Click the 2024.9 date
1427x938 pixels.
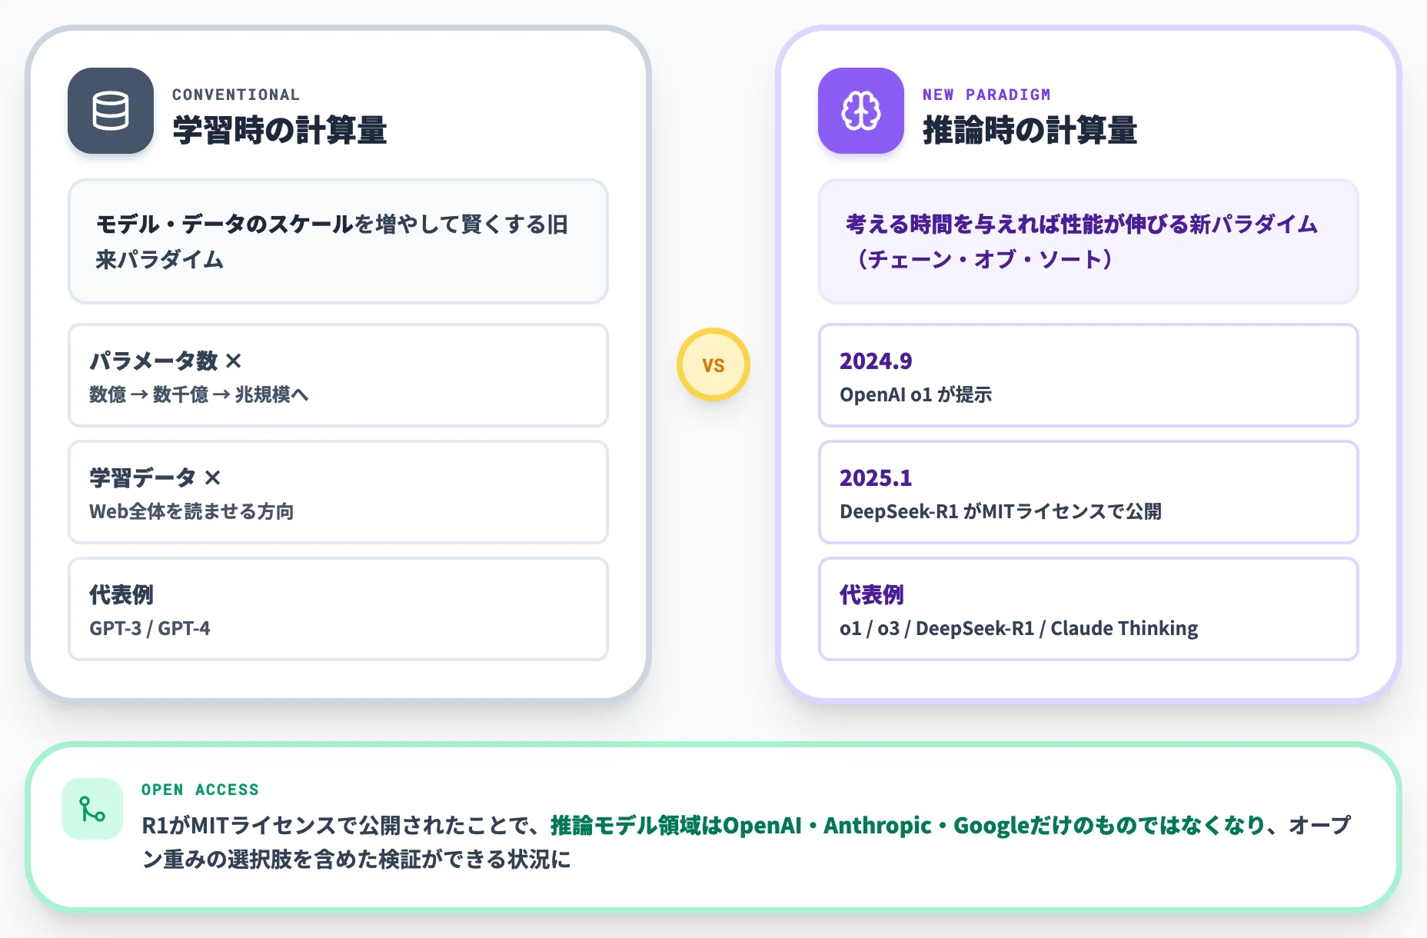tap(876, 361)
